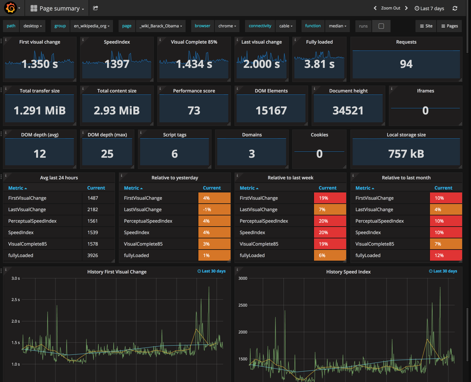Click the info icon on Performance score panel

[160, 88]
